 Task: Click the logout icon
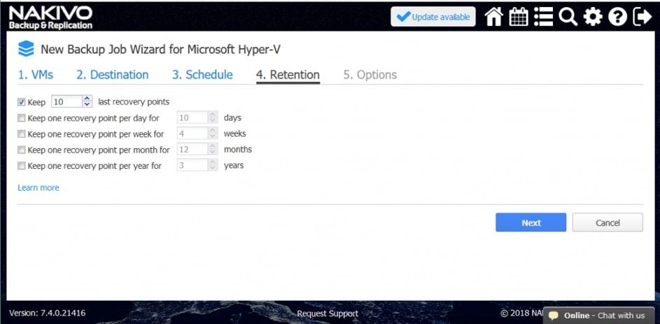(x=642, y=17)
